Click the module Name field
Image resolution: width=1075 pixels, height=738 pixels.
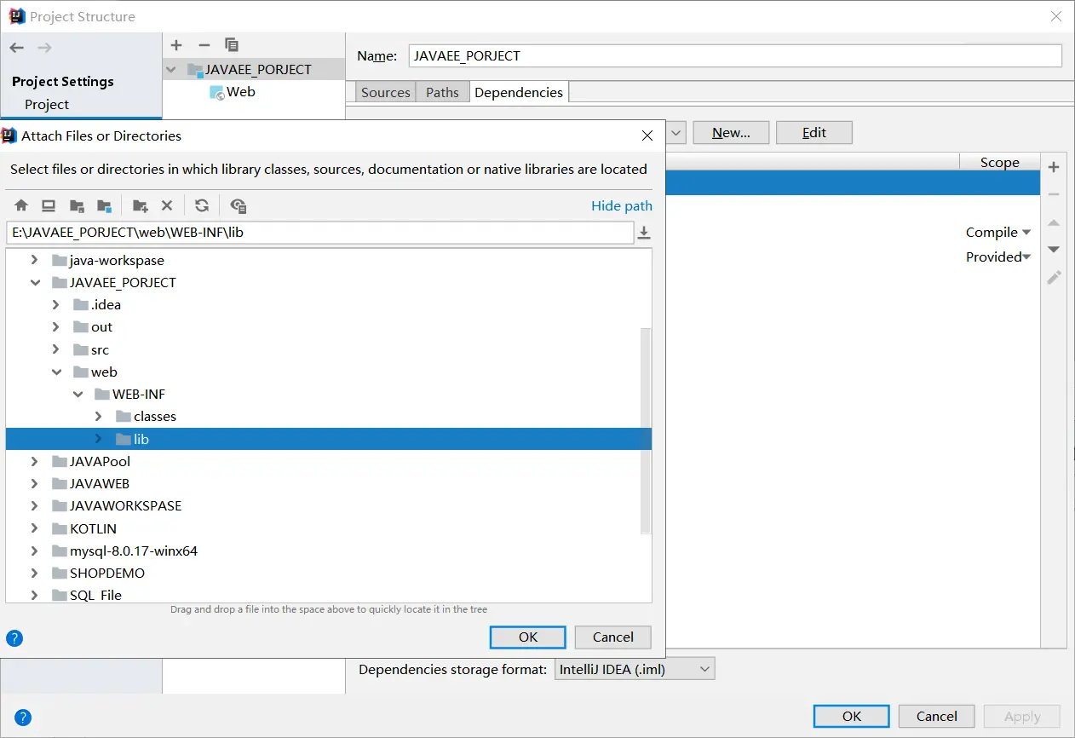click(x=735, y=55)
